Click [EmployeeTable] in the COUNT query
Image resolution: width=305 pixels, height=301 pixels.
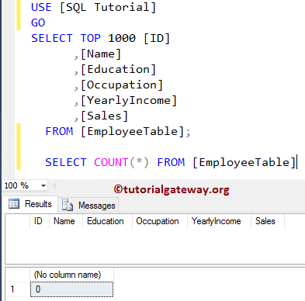pos(244,163)
